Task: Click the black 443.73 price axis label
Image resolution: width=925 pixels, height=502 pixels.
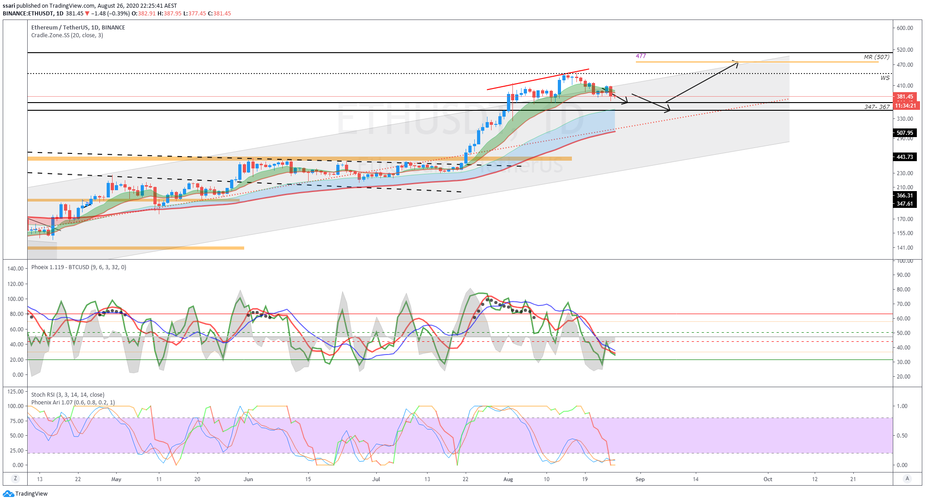Action: pyautogui.click(x=905, y=157)
